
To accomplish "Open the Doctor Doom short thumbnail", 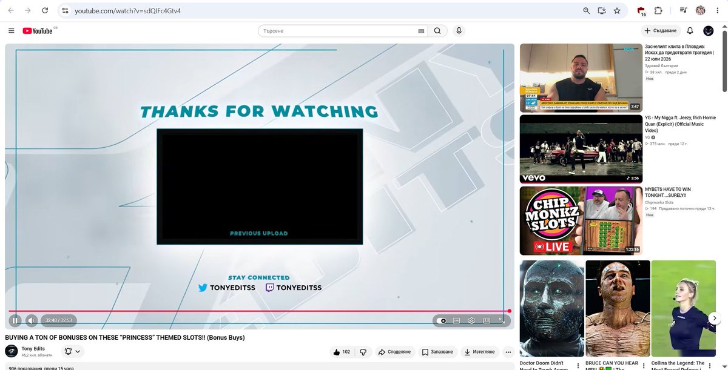I will [x=552, y=309].
